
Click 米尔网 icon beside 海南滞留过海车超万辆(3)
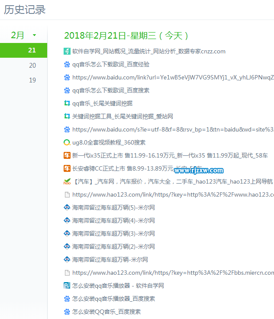tap(67, 233)
